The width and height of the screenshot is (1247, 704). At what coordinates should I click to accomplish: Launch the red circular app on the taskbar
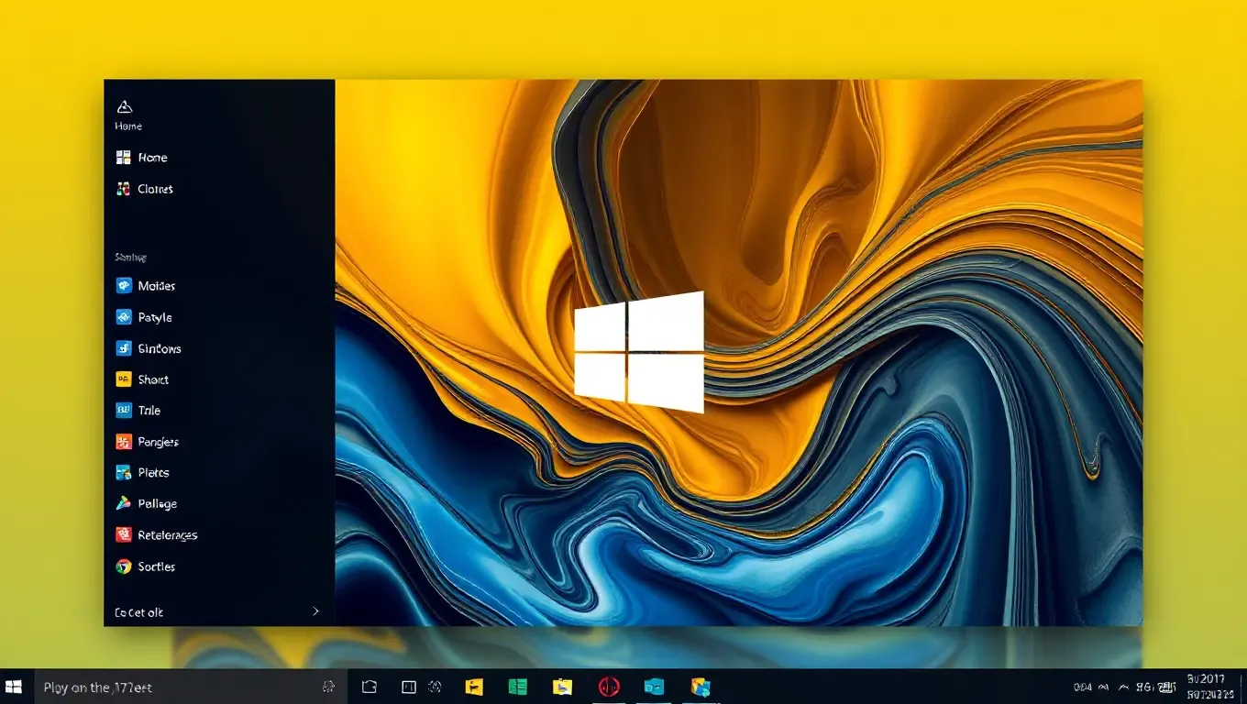click(x=609, y=687)
